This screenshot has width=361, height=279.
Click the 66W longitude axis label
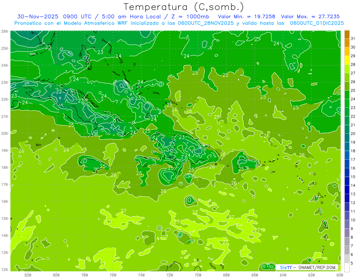pyautogui.click(x=255, y=275)
